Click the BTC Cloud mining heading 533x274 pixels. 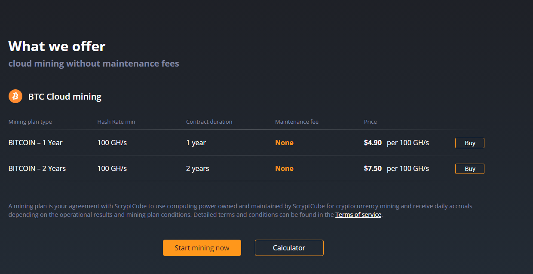65,96
